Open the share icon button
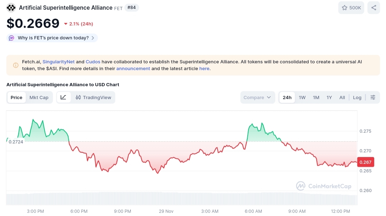 [x=374, y=8]
